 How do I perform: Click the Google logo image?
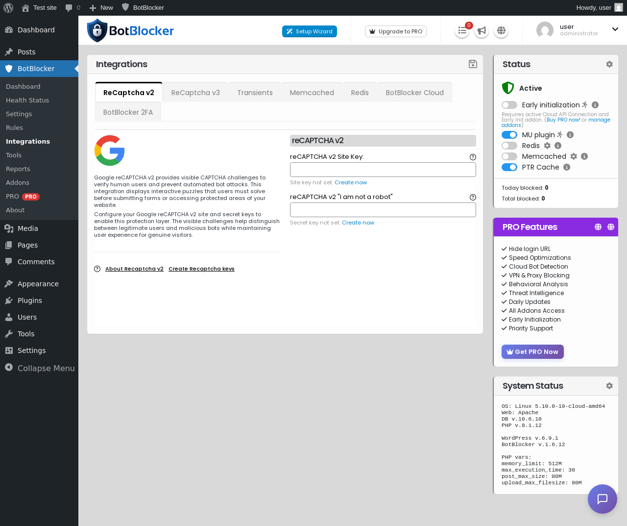[x=109, y=150]
